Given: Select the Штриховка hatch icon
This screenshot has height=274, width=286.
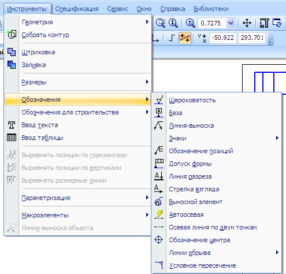Looking at the screenshot, I should click(12, 52).
